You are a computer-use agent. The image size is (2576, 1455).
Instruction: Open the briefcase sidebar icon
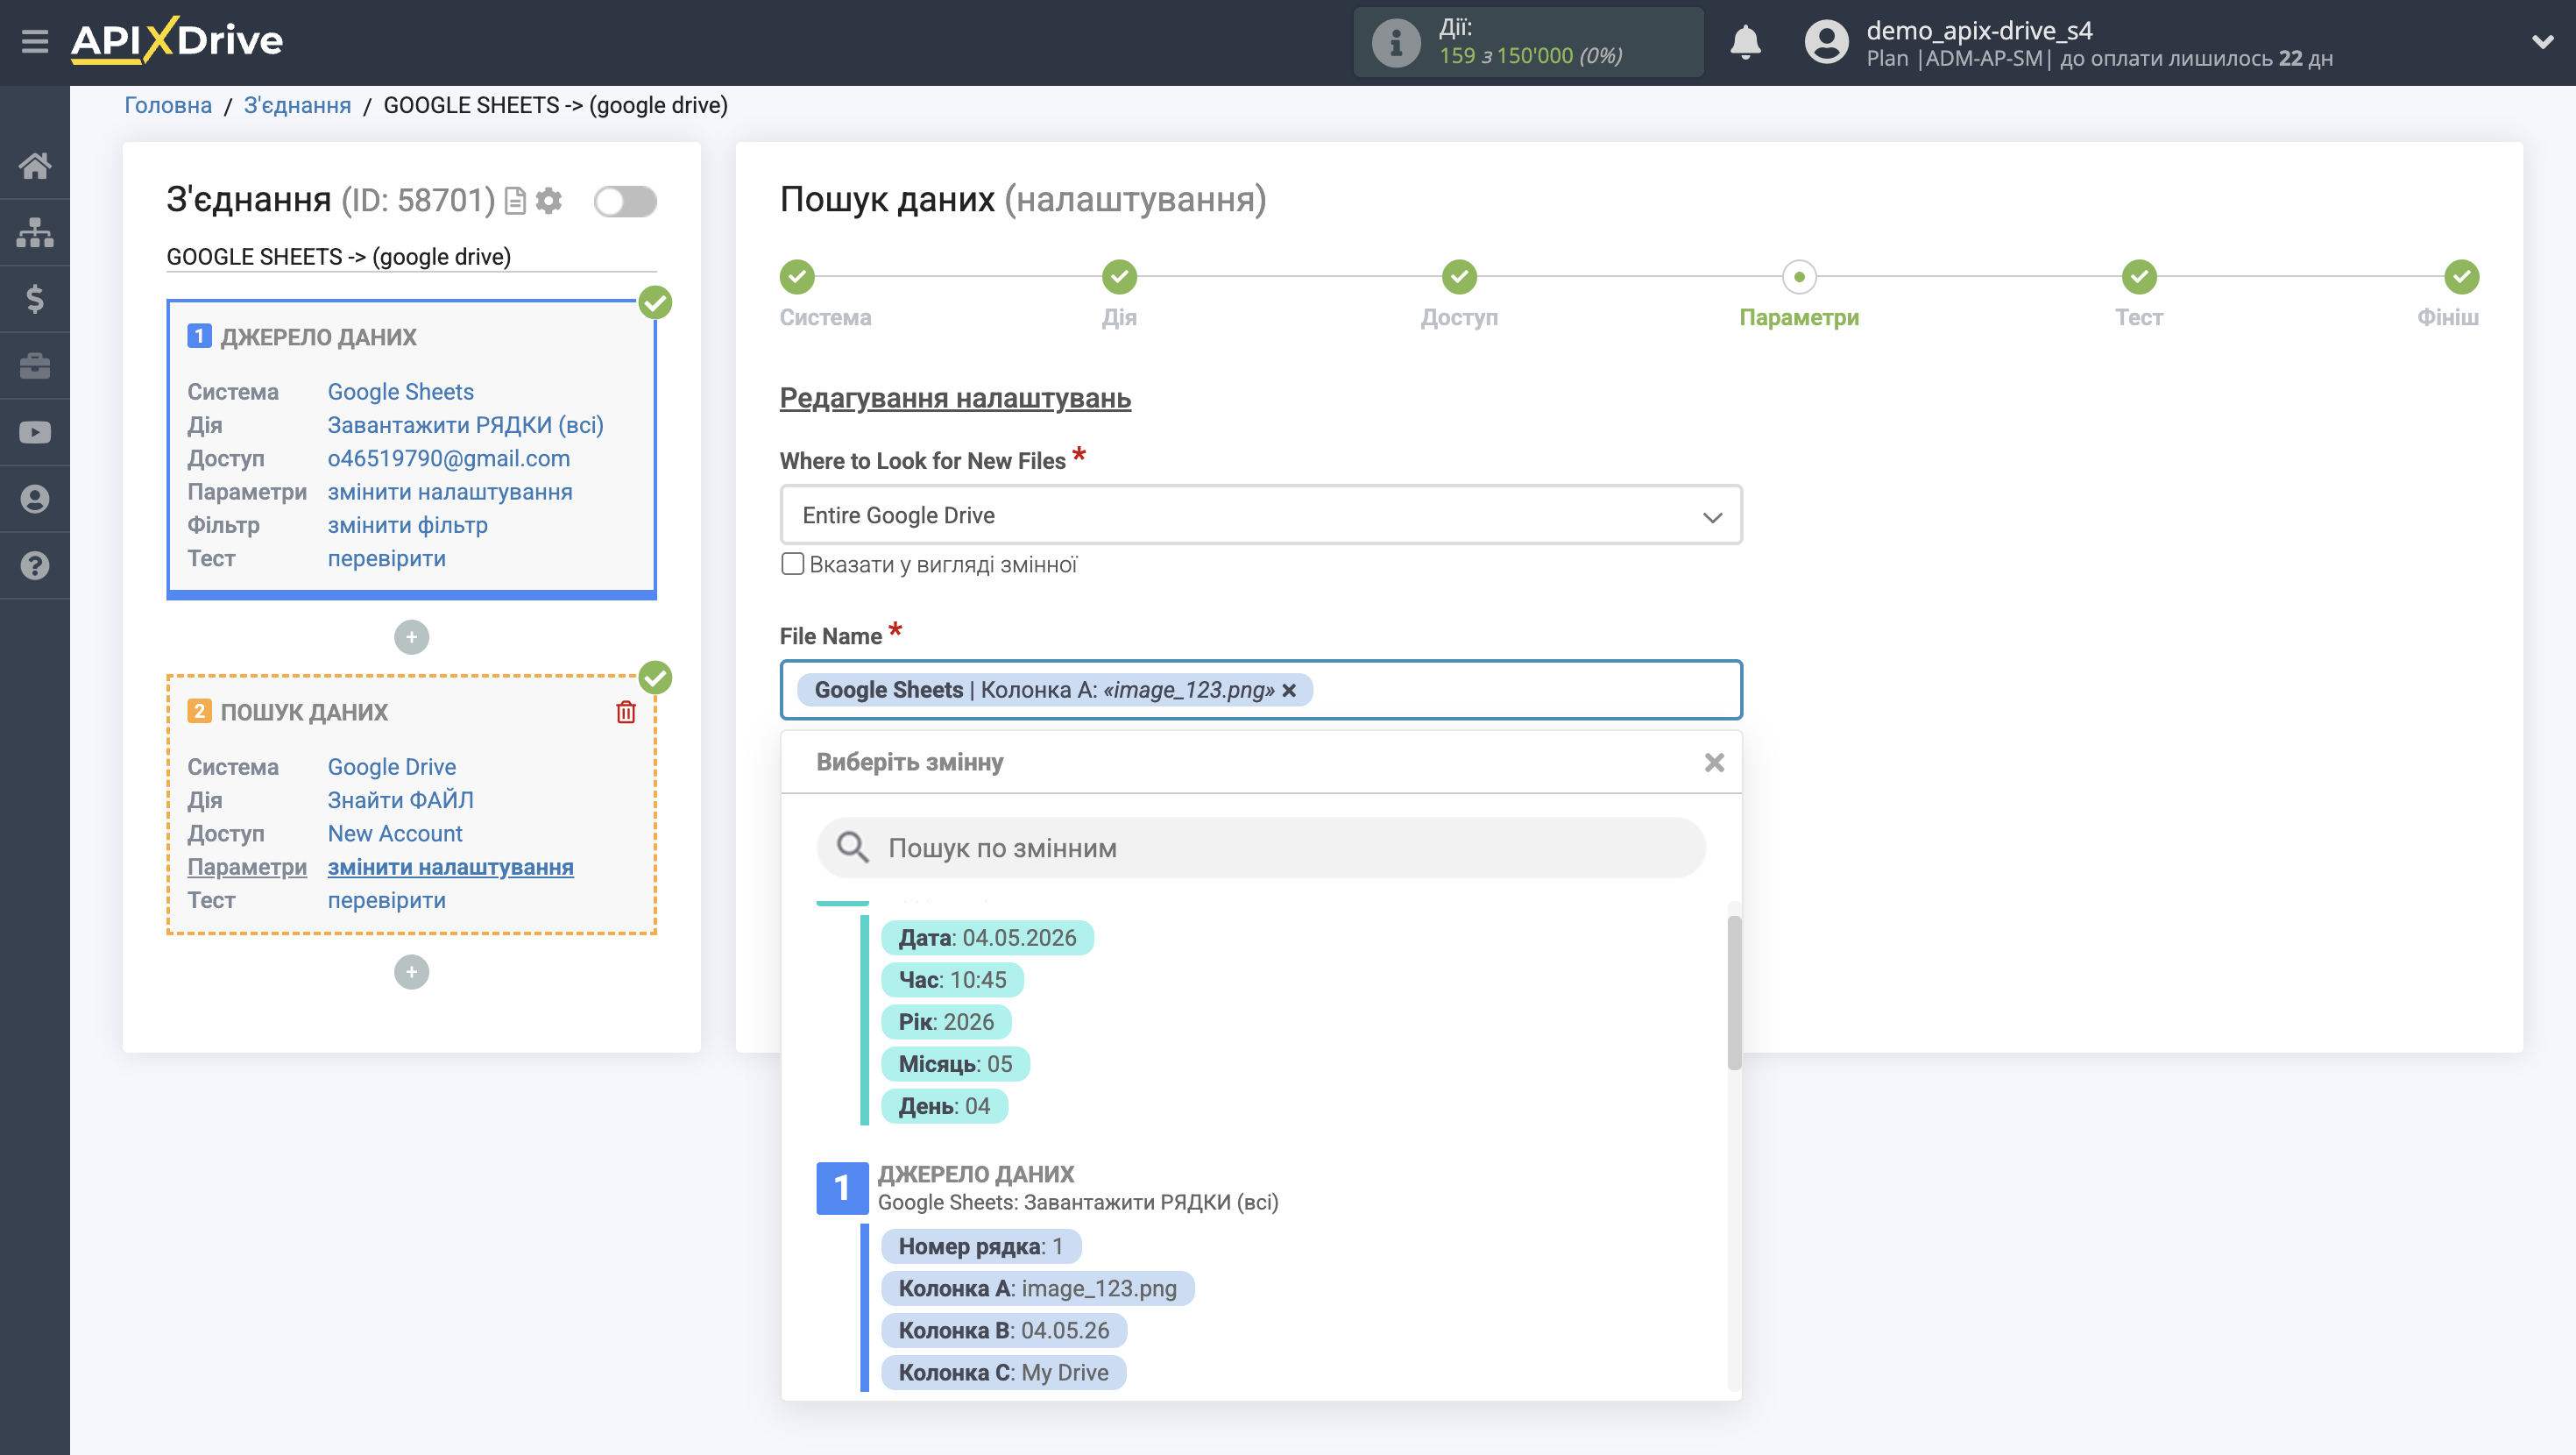pyautogui.click(x=35, y=366)
